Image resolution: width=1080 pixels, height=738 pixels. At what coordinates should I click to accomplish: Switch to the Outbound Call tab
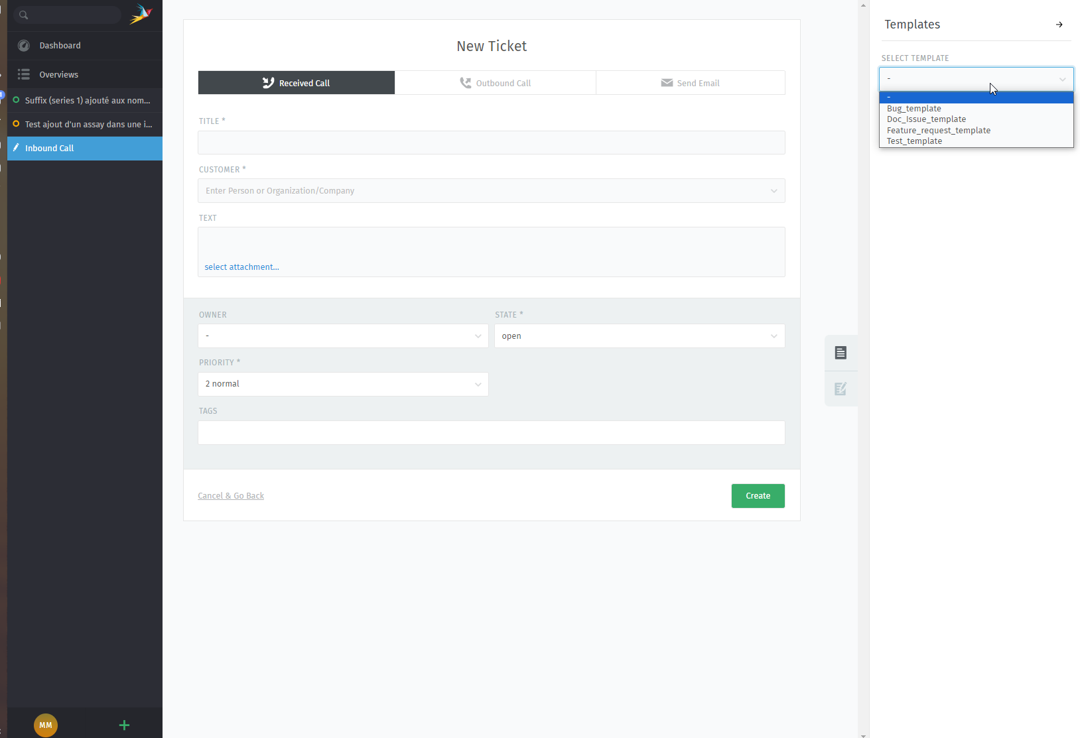pos(496,83)
